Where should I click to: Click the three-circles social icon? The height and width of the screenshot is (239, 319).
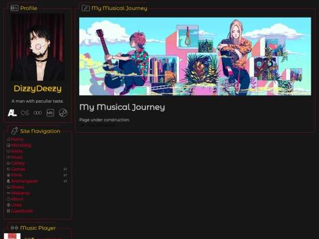point(38,113)
